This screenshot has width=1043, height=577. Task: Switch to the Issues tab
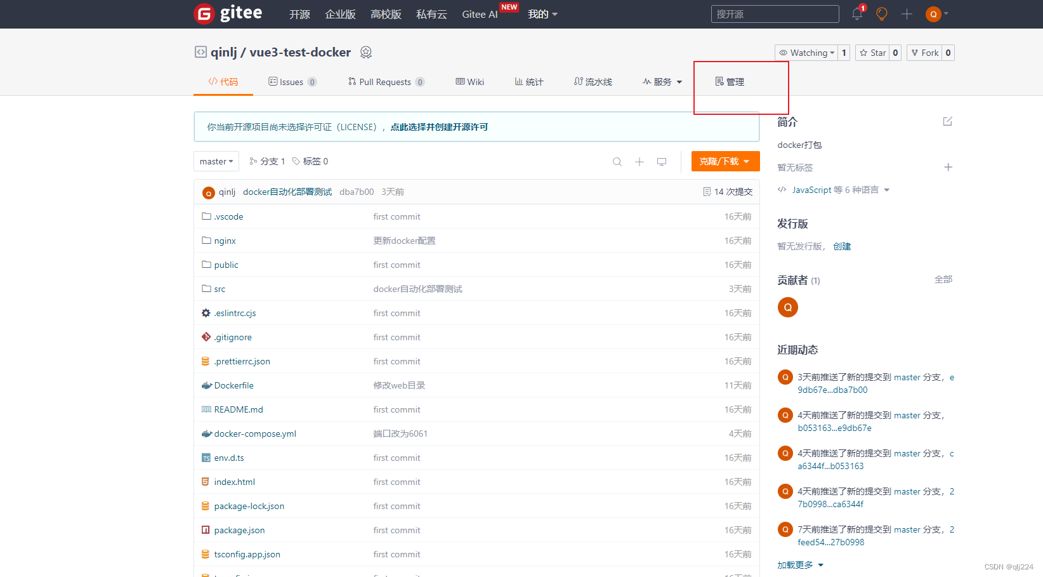pos(292,82)
